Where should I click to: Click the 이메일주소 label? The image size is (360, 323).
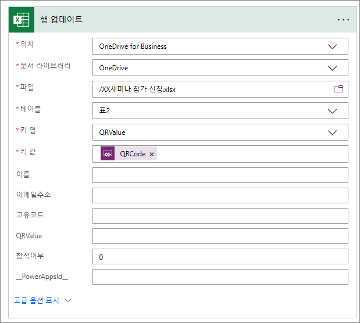[x=33, y=195]
